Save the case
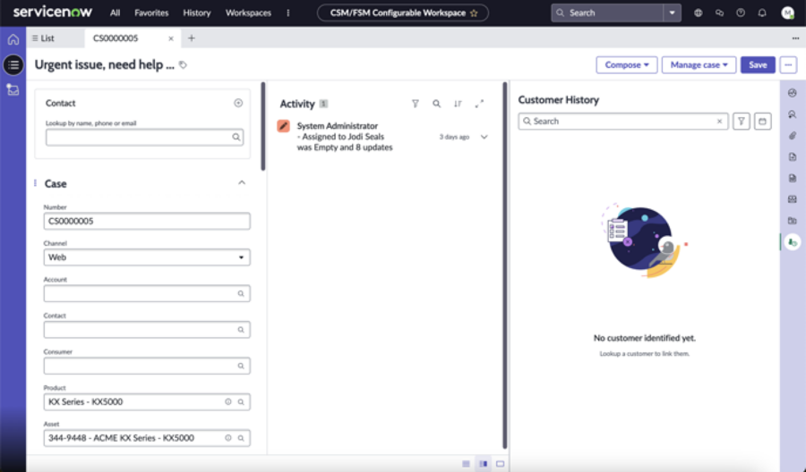The height and width of the screenshot is (472, 806). (758, 65)
